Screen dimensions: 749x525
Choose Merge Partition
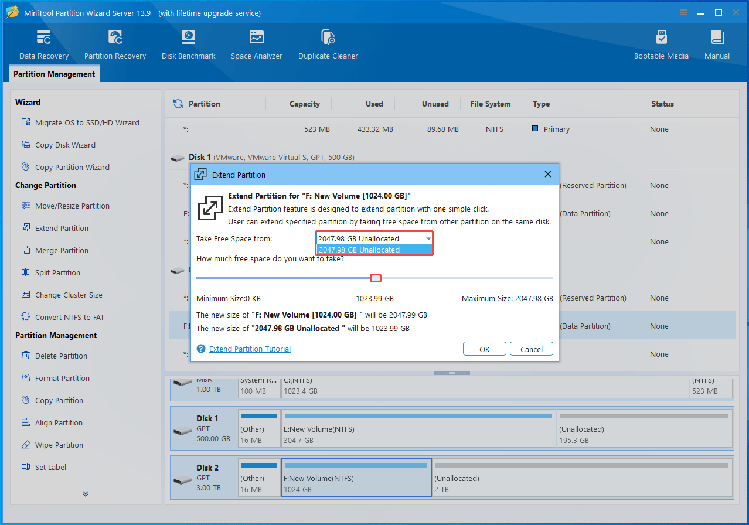(55, 250)
